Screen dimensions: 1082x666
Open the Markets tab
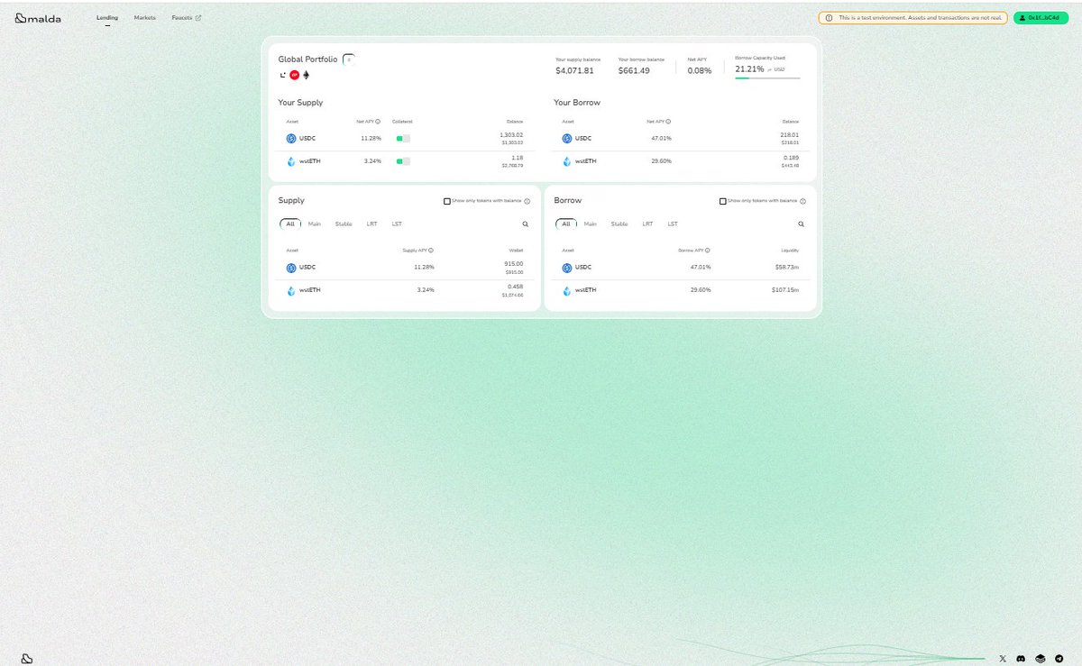coord(144,17)
